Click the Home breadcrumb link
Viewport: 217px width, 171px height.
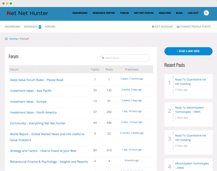[13, 39]
